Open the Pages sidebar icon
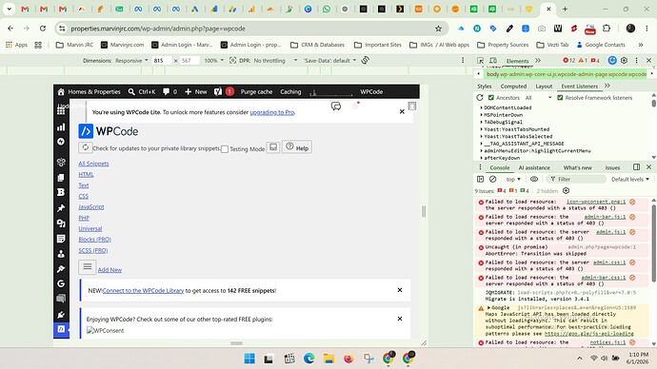 click(x=61, y=178)
